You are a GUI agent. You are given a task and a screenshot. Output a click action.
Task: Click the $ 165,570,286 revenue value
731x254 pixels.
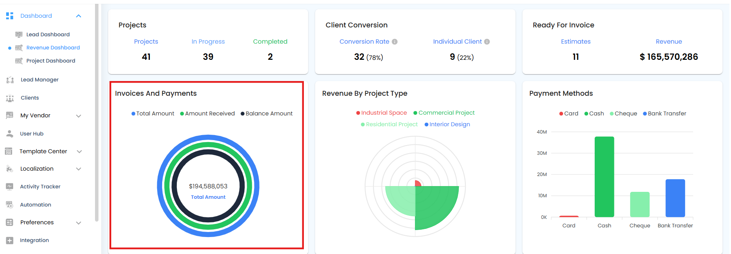(x=669, y=57)
